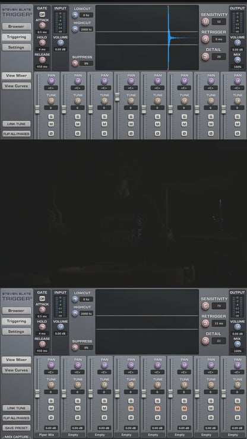Click the Detail knob set to 21
The image size is (247, 439).
(205, 341)
